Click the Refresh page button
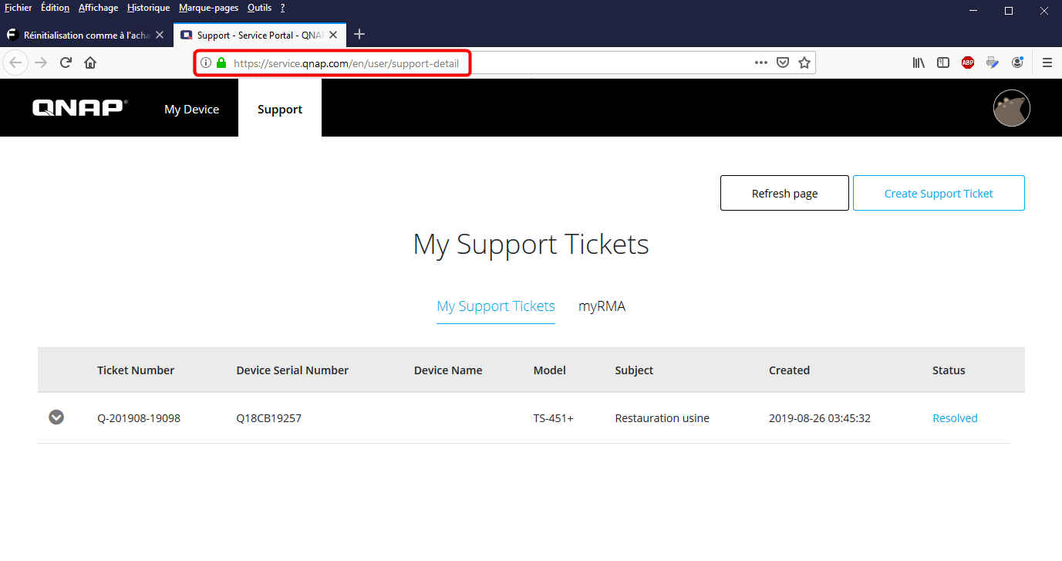Image resolution: width=1062 pixels, height=561 pixels. pyautogui.click(x=784, y=193)
